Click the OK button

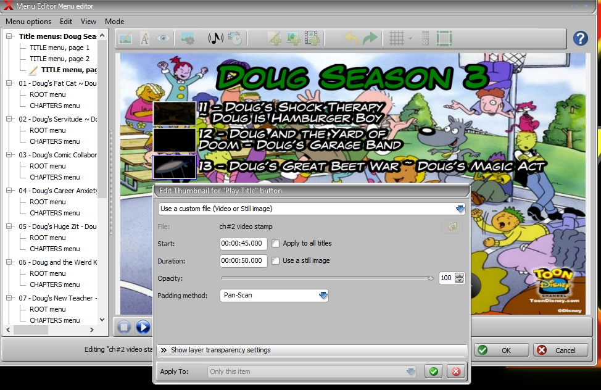click(x=501, y=350)
